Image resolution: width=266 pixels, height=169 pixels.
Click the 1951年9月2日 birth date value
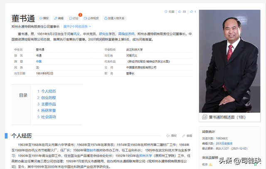pyautogui.click(x=44, y=73)
